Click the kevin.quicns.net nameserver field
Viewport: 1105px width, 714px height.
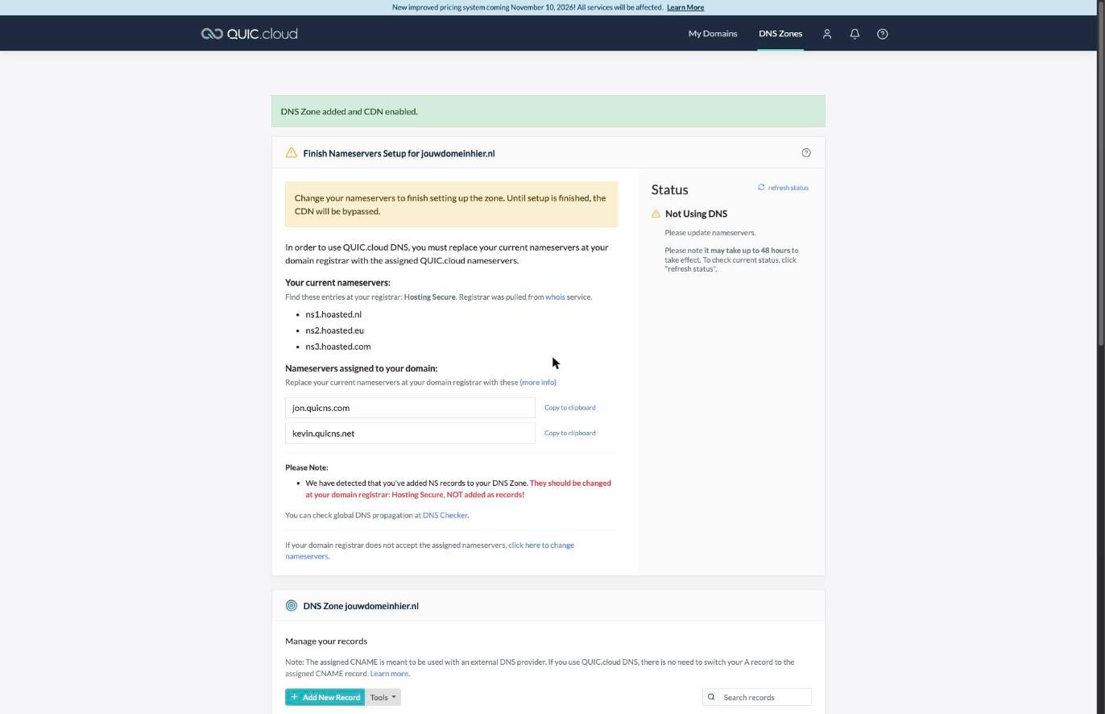tap(410, 434)
